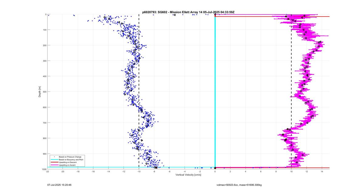Image resolution: width=364 pixels, height=190 pixels.
Task: Click the '-6' x-axis tick label
Action: pyautogui.click(x=169, y=172)
